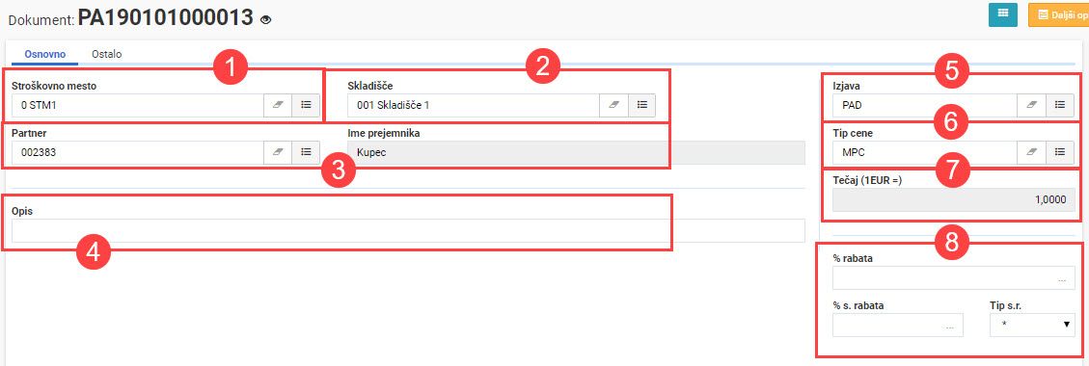1089x366 pixels.
Task: Select the Osnovno tab
Action: pos(45,53)
